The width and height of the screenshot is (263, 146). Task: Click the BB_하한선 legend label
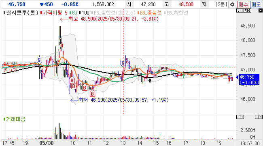(x=177, y=13)
